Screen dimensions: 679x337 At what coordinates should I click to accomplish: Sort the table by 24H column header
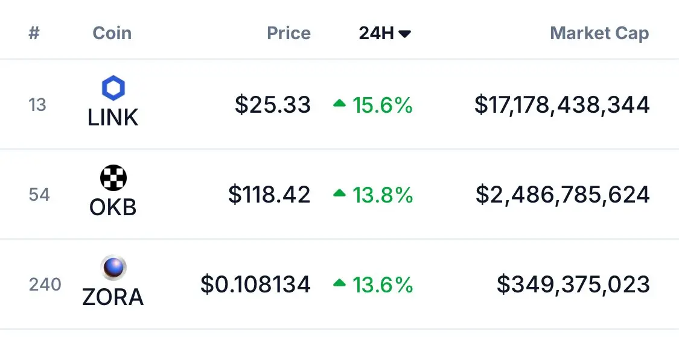(x=384, y=33)
